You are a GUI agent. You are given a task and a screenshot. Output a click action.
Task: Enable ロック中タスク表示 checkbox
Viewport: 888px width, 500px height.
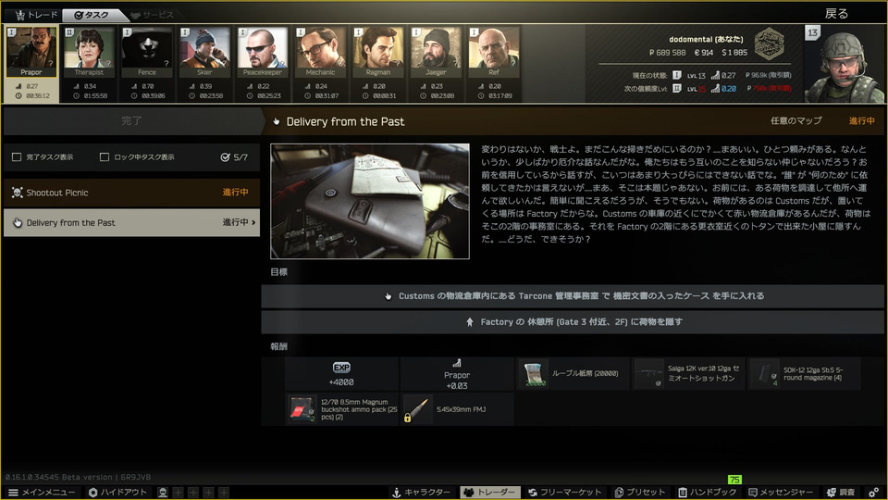(x=105, y=157)
